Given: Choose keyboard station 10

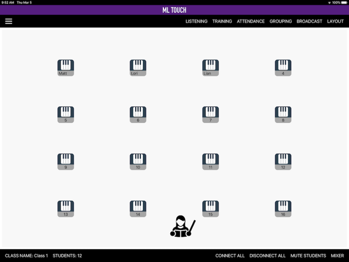Looking at the screenshot, I should pos(138,161).
